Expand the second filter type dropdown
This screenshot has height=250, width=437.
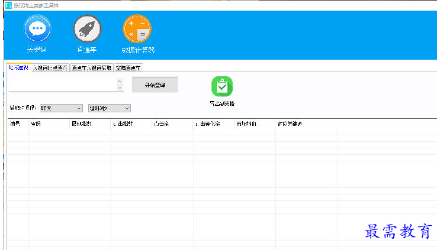tap(109, 108)
